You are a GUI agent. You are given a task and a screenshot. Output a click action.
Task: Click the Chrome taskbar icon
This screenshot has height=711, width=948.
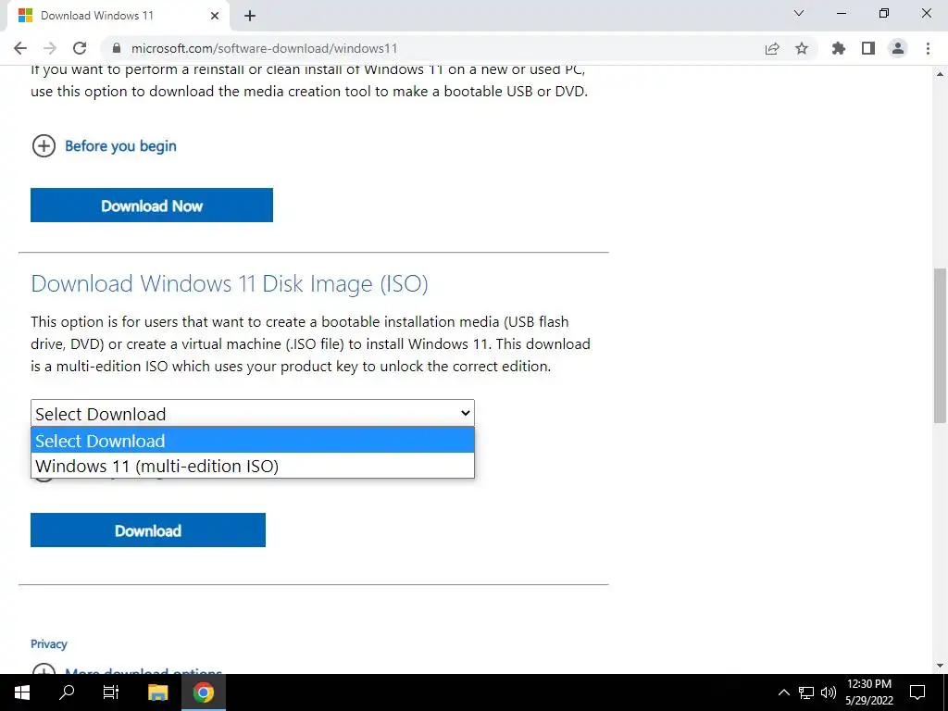[204, 692]
